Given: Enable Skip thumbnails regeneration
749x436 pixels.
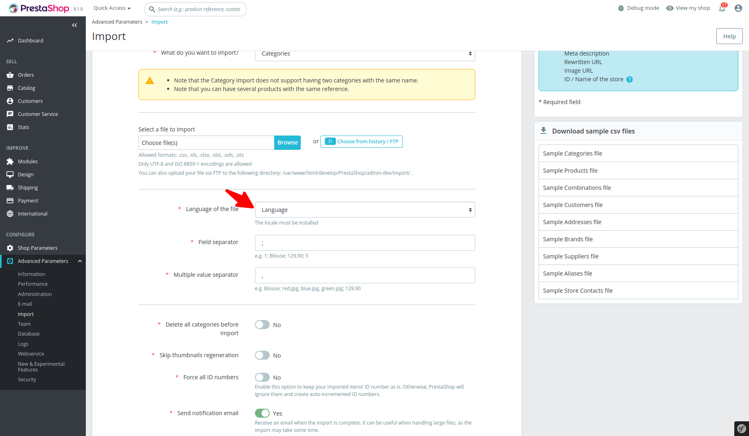Looking at the screenshot, I should [x=262, y=355].
